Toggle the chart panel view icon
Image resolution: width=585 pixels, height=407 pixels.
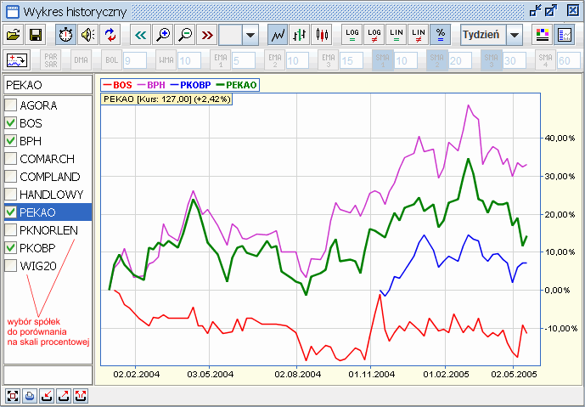[x=564, y=35]
